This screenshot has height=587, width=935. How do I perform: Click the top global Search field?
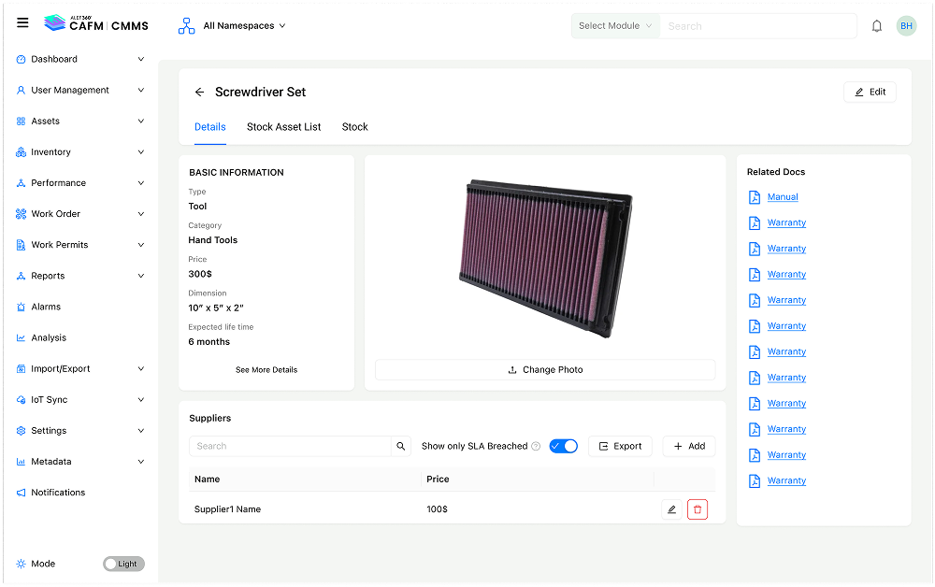758,26
